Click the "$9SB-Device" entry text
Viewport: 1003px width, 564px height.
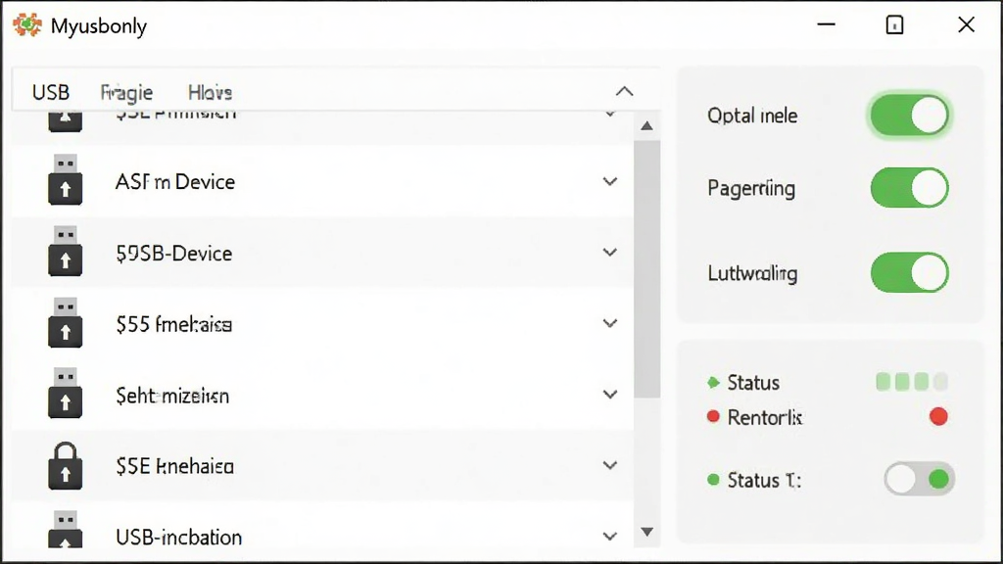tap(174, 254)
